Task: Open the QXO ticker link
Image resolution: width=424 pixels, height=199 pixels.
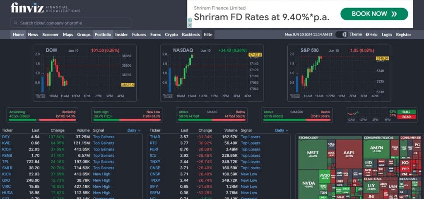Action: click(x=6, y=180)
